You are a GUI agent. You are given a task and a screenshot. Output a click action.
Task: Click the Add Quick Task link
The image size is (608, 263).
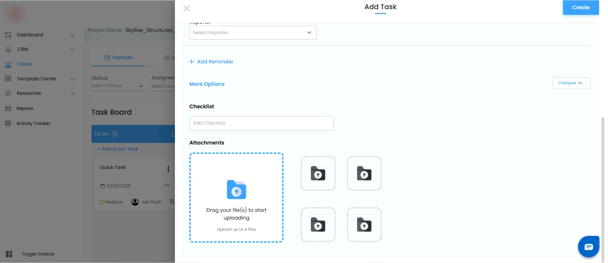118,149
